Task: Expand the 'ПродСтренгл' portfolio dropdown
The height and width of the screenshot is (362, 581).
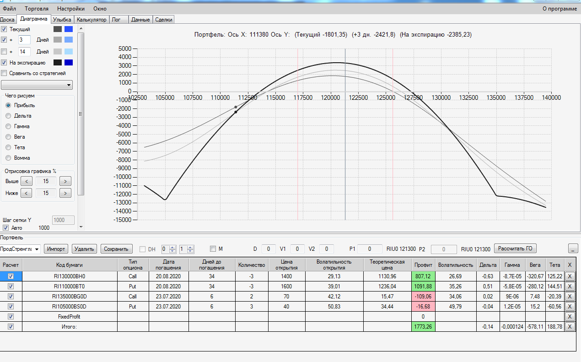Action: [37, 249]
